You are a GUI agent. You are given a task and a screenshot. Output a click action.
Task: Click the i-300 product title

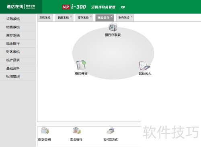click(78, 7)
